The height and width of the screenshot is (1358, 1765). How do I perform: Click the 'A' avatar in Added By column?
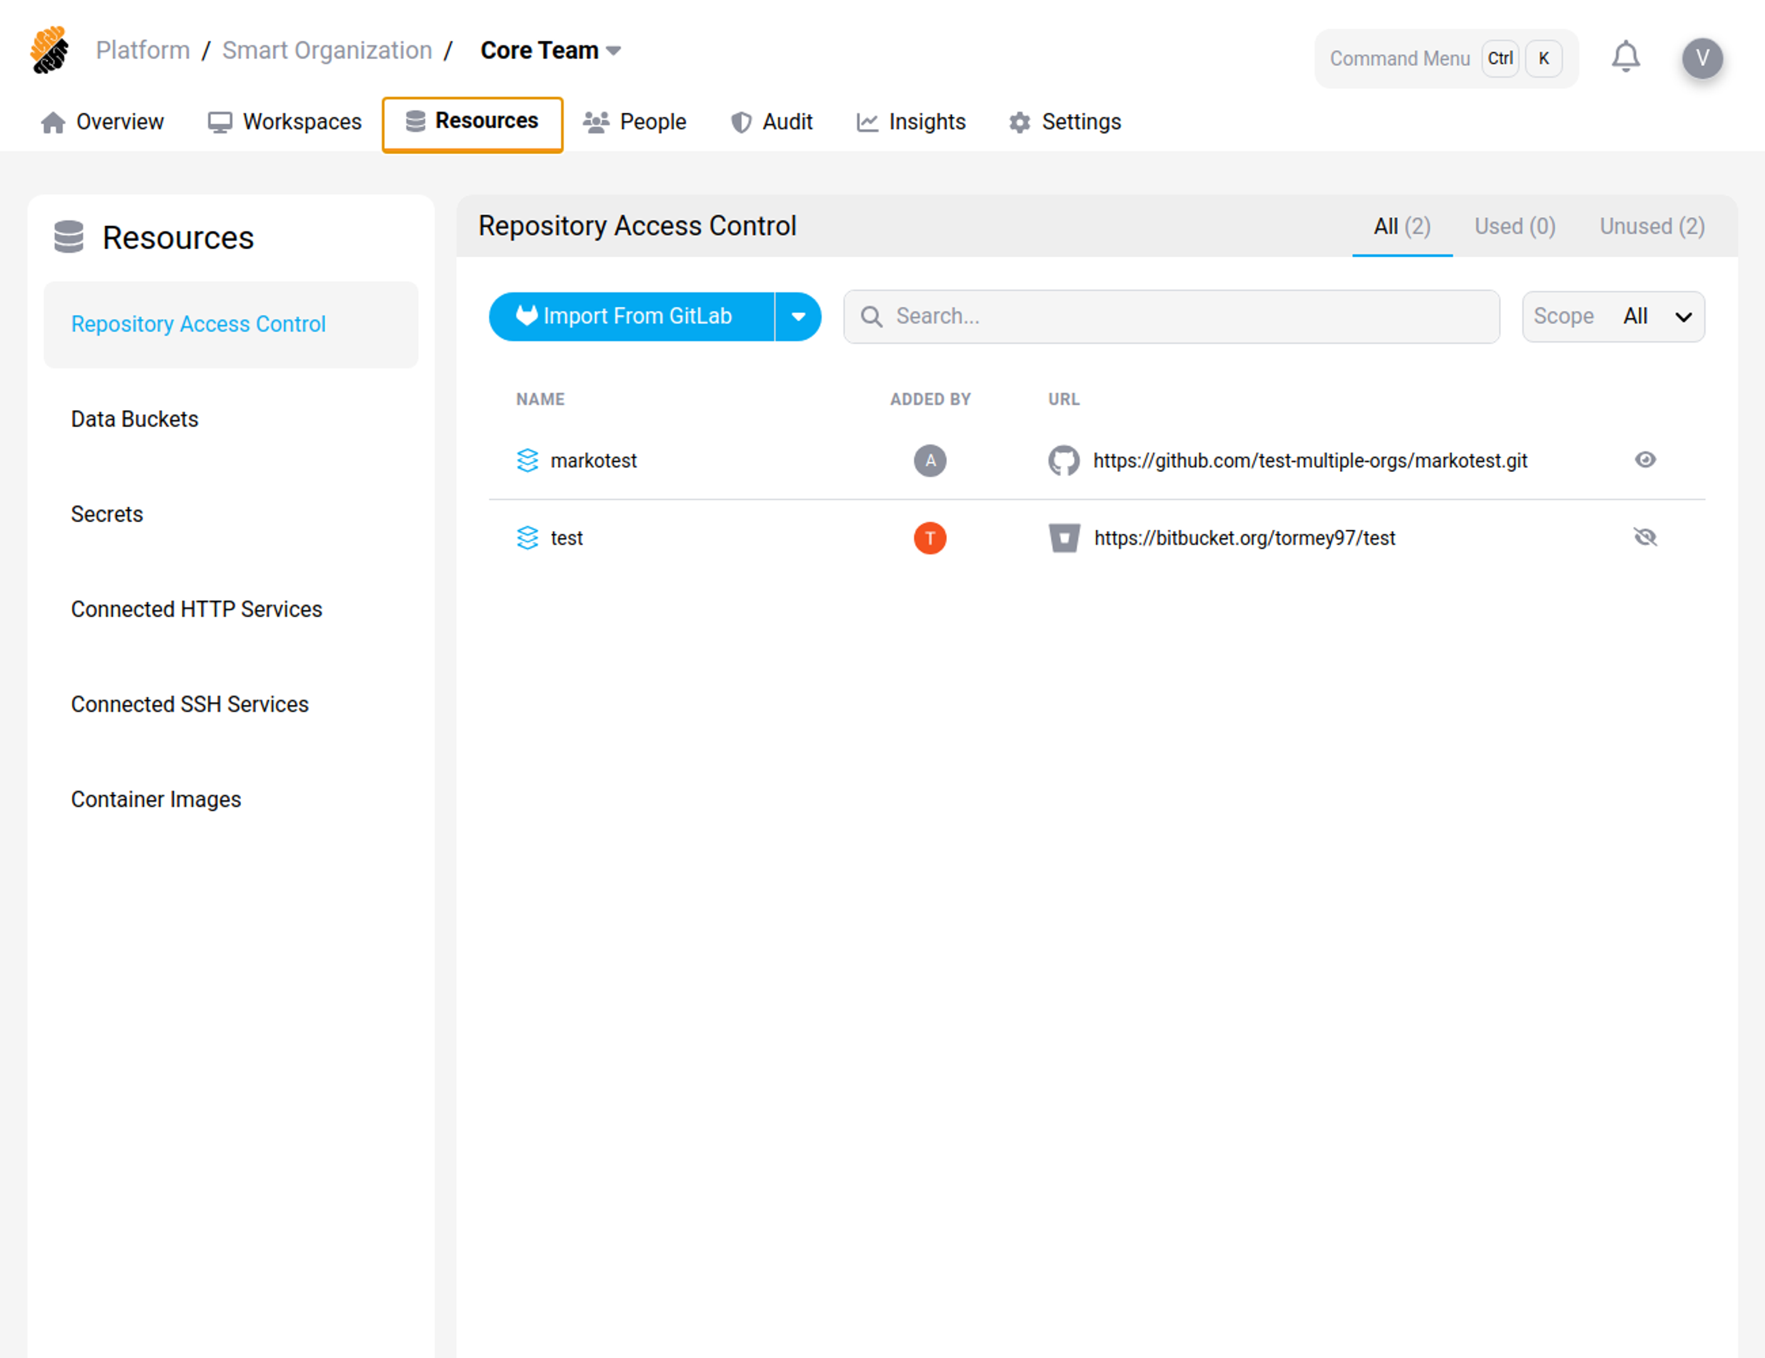click(930, 461)
